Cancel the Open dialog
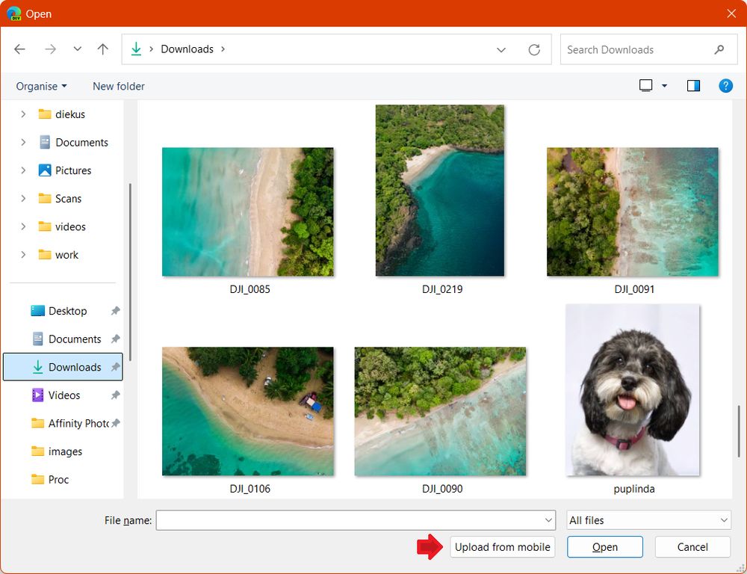The height and width of the screenshot is (574, 747). [x=692, y=547]
